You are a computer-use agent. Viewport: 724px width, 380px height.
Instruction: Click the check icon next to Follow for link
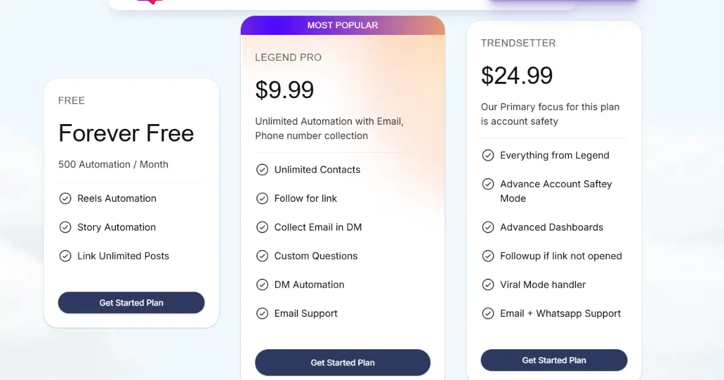pos(262,198)
